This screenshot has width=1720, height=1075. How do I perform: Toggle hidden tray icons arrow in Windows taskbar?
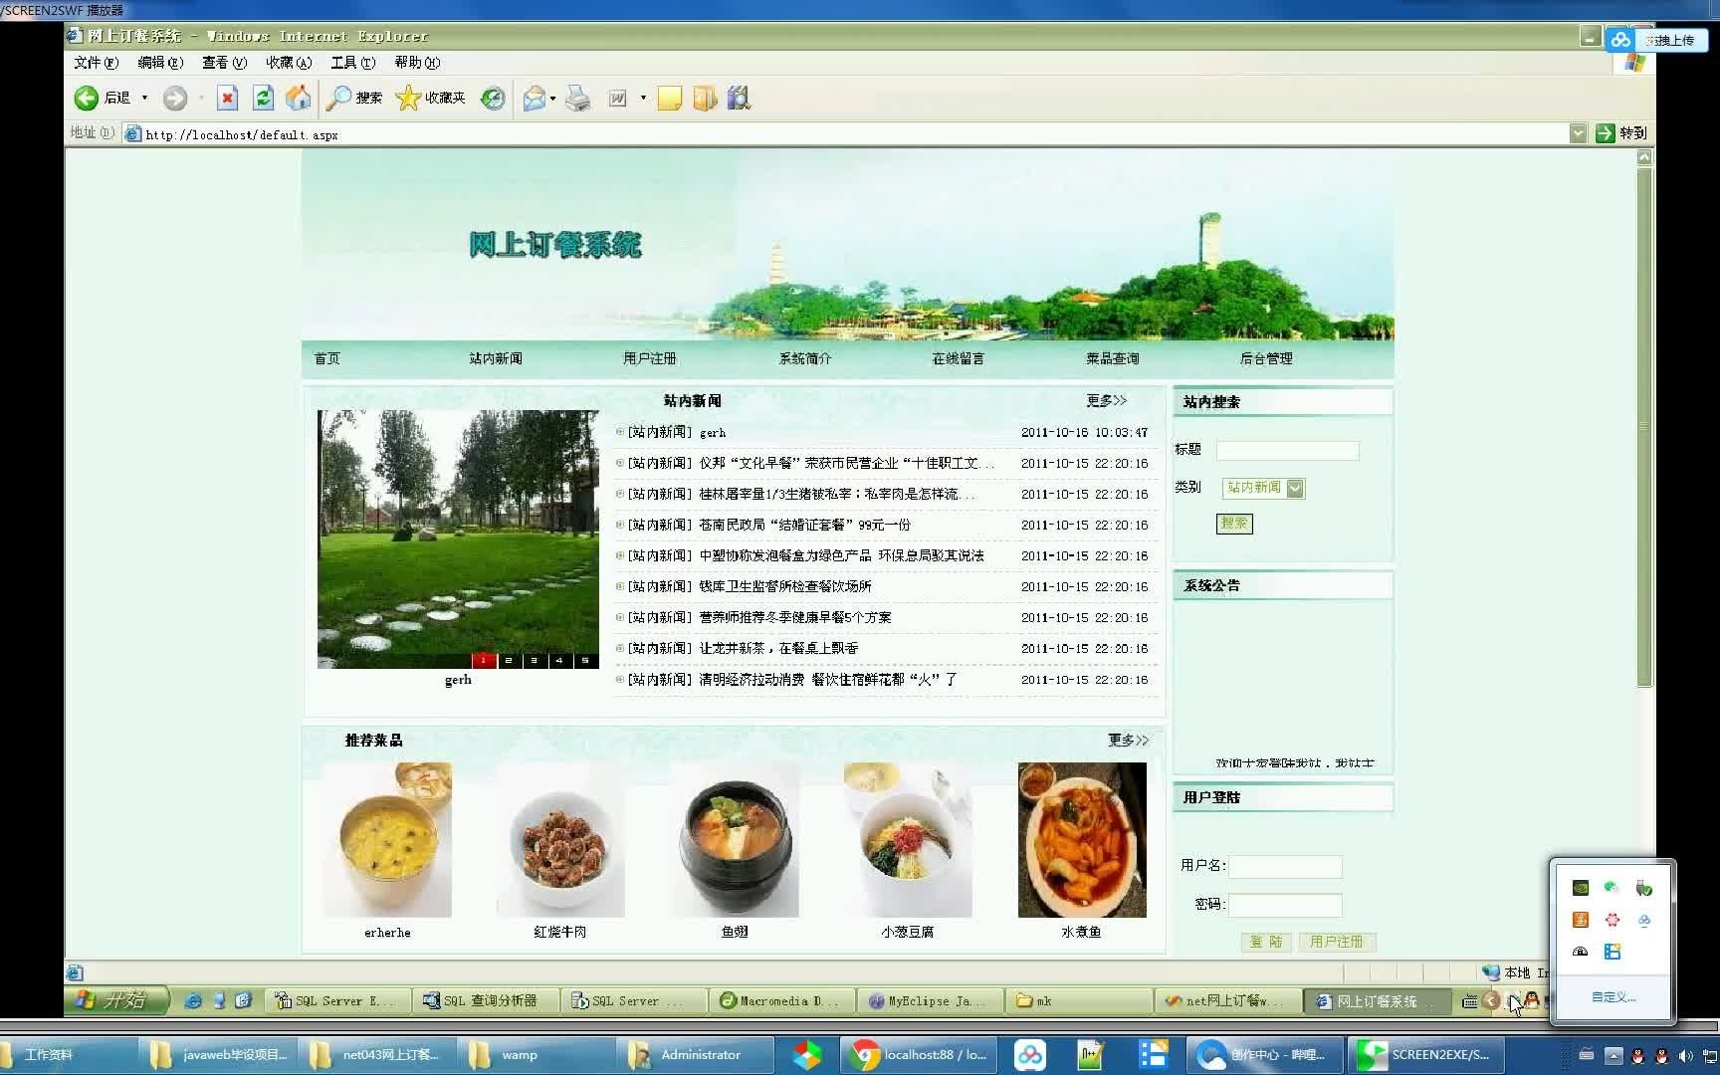1613,1055
